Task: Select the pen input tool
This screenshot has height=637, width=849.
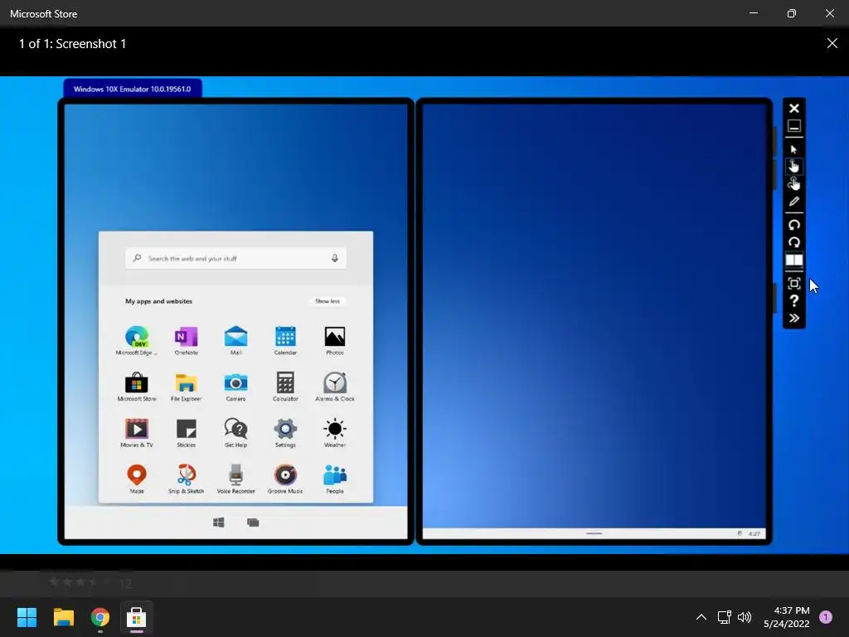Action: 794,202
